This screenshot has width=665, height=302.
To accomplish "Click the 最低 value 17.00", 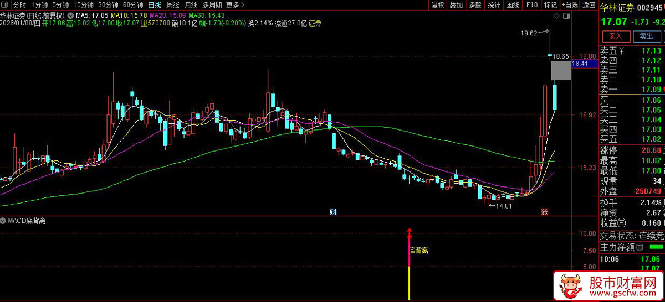I will (x=652, y=171).
